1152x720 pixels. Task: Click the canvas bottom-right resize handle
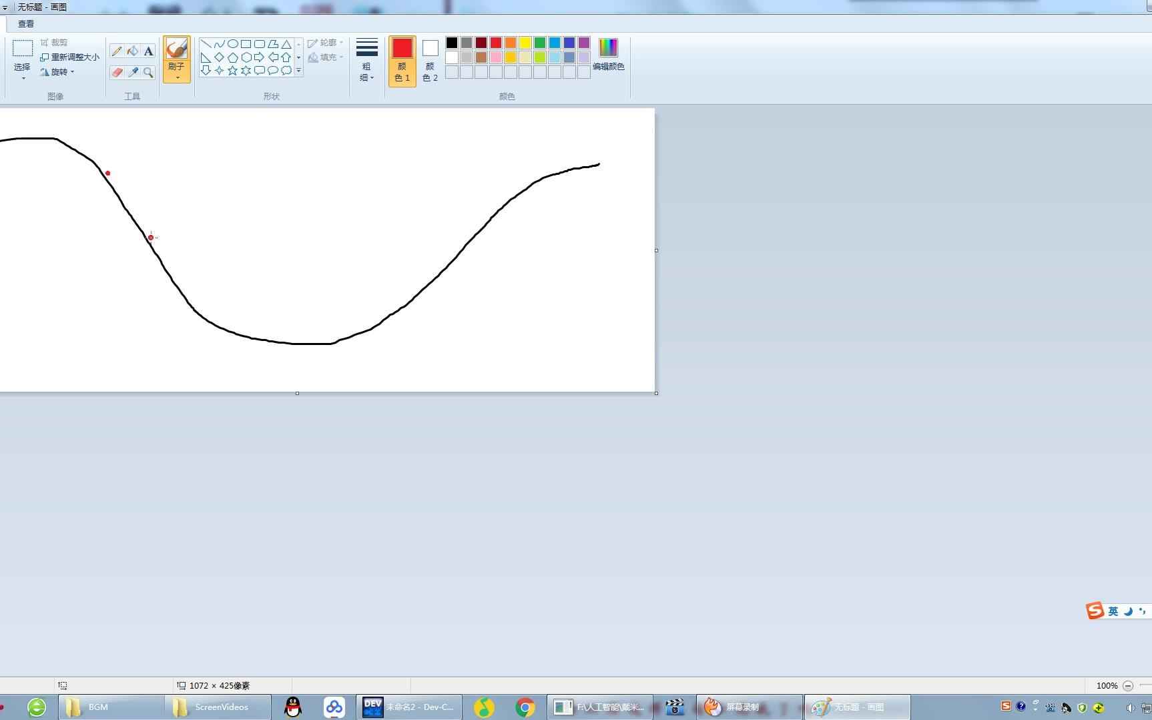tap(656, 393)
